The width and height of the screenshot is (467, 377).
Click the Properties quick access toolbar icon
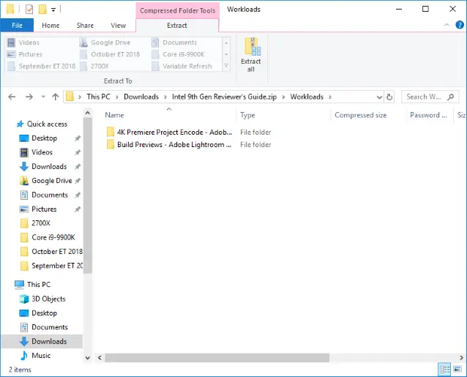29,10
